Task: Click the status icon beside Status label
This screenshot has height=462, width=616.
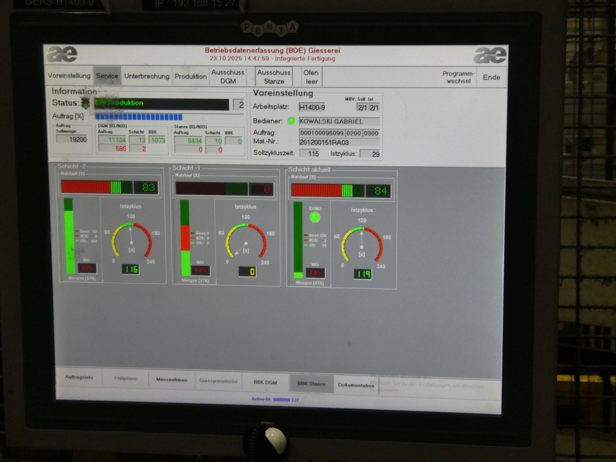Action: 86,103
